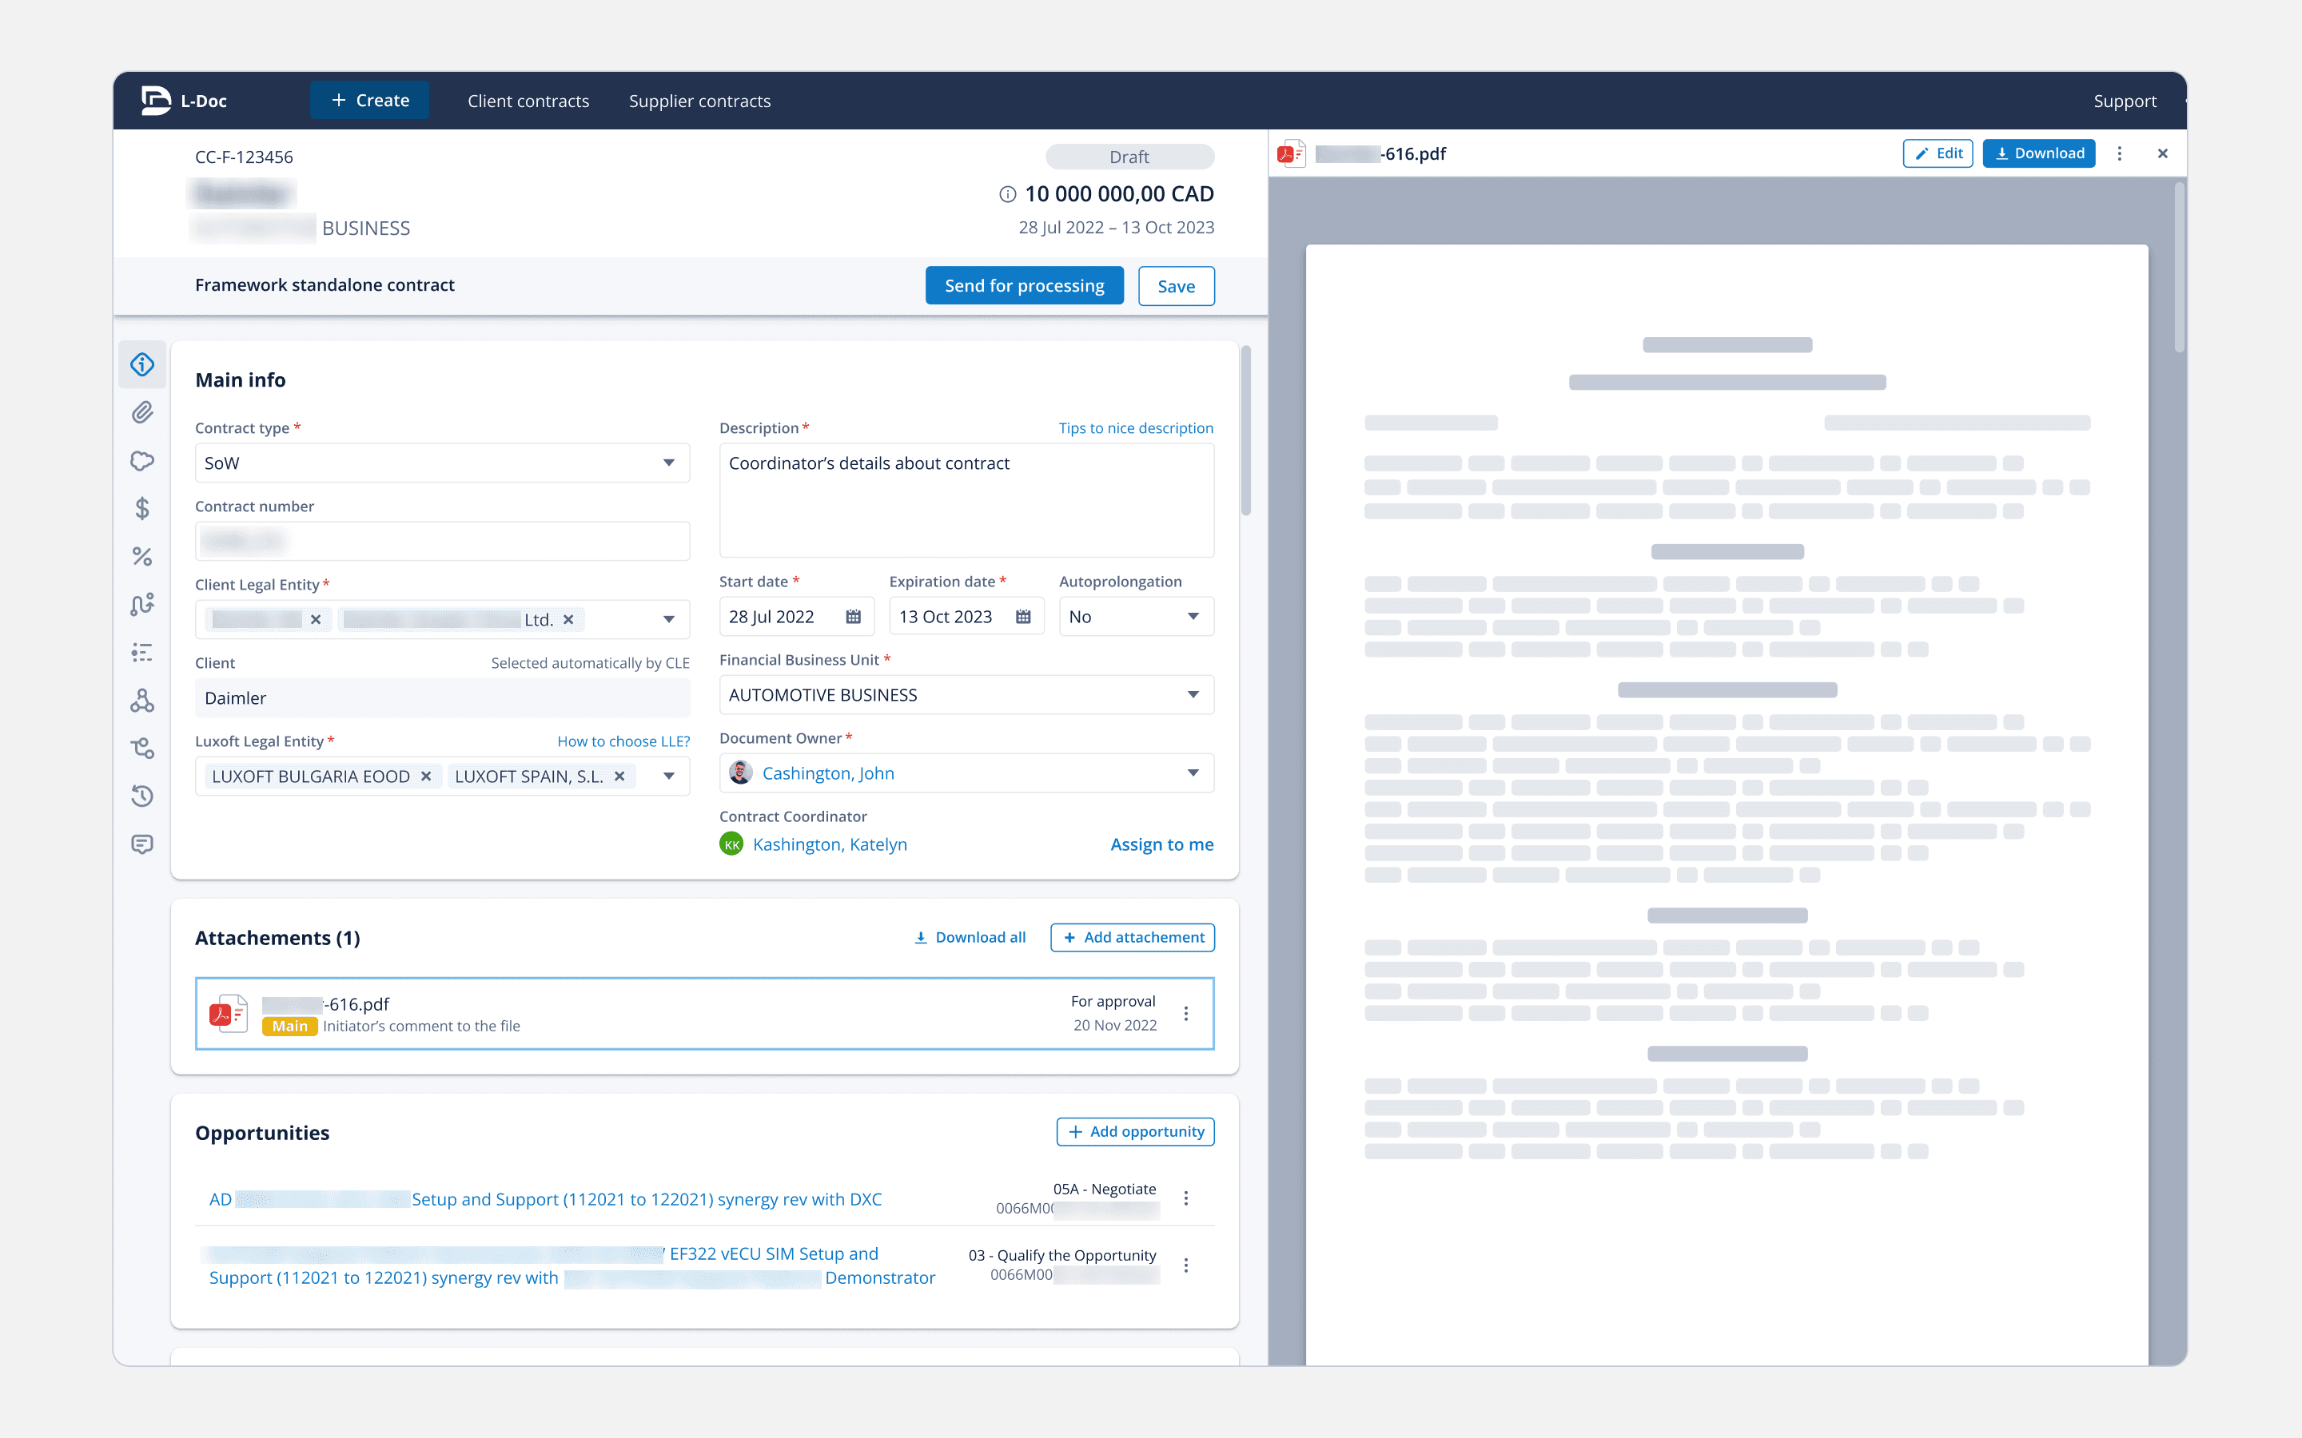This screenshot has height=1438, width=2302.
Task: Go to Supplier contracts menu item
Action: [x=699, y=101]
